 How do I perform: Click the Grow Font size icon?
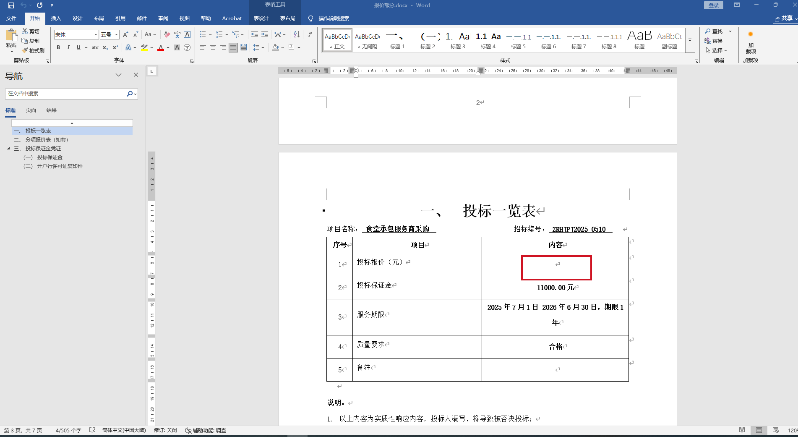pos(125,34)
